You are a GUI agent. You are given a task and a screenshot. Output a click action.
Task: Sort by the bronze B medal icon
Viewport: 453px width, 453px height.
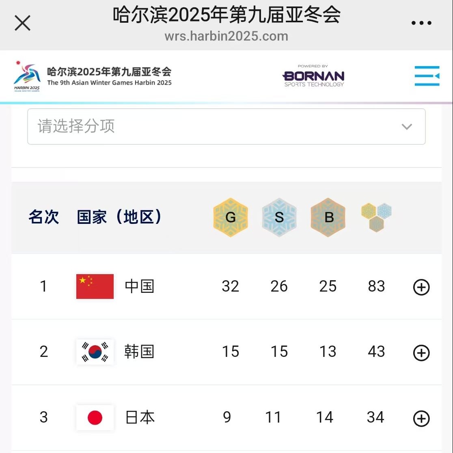[328, 217]
